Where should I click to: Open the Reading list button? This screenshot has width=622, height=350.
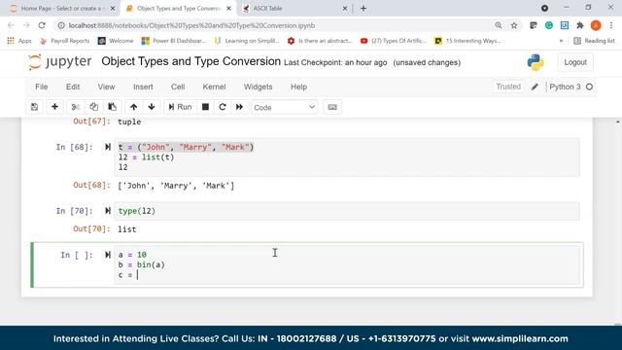[594, 41]
